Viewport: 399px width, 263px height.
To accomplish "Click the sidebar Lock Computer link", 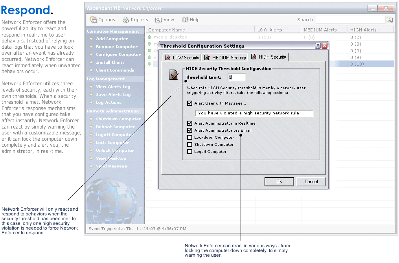I will pos(112,143).
